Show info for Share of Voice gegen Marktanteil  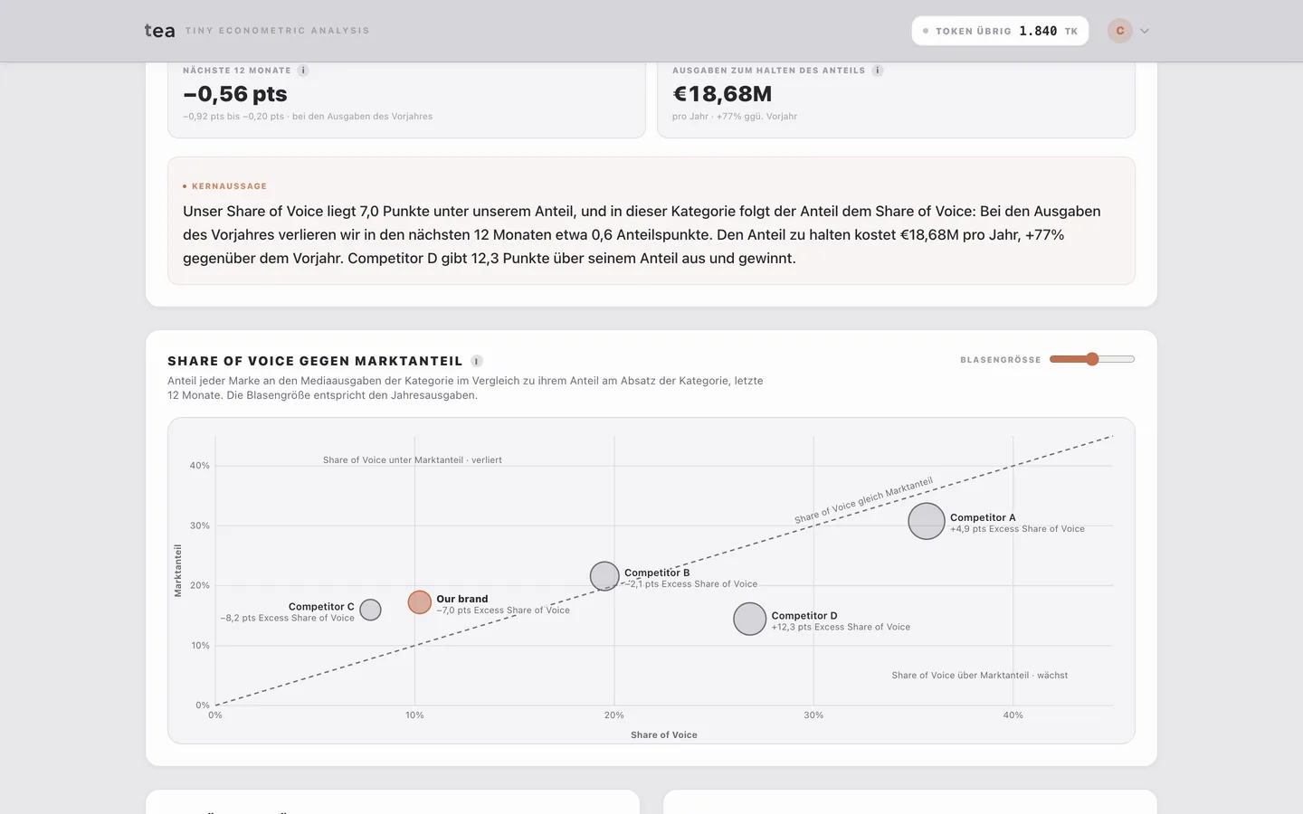coord(477,361)
